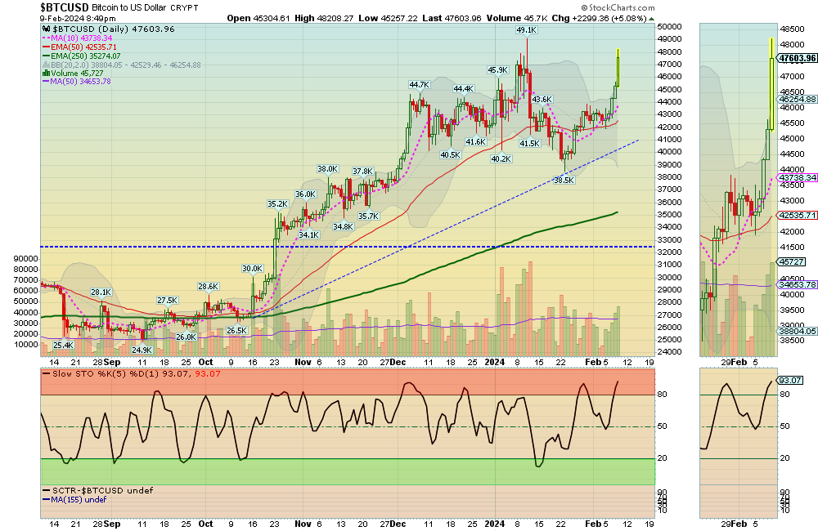This screenshot has height=531, width=818.
Task: Click the 24.9K low price label
Action: click(x=142, y=350)
